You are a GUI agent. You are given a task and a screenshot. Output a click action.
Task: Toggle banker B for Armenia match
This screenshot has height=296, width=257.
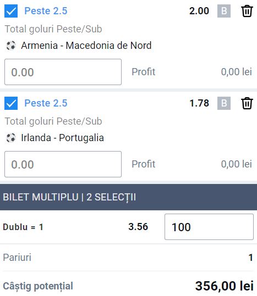[224, 11]
